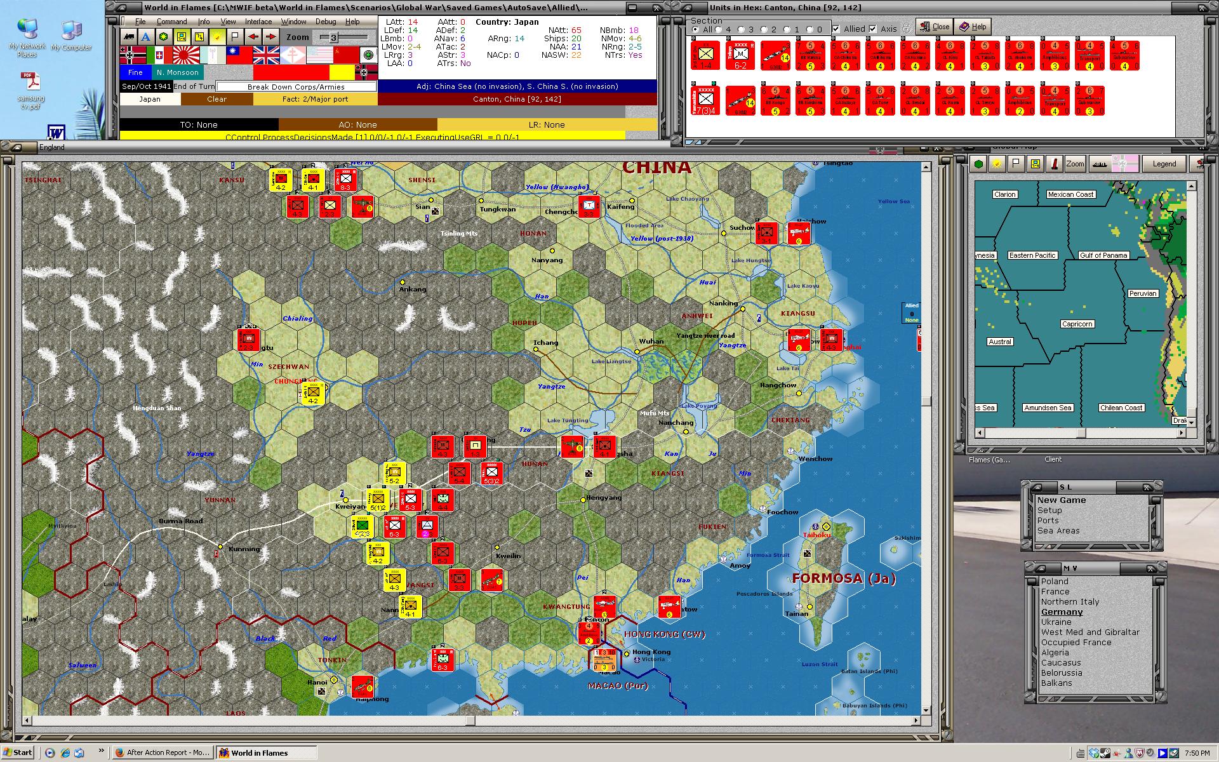This screenshot has height=762, width=1219.
Task: Open the Command menu
Action: click(171, 22)
